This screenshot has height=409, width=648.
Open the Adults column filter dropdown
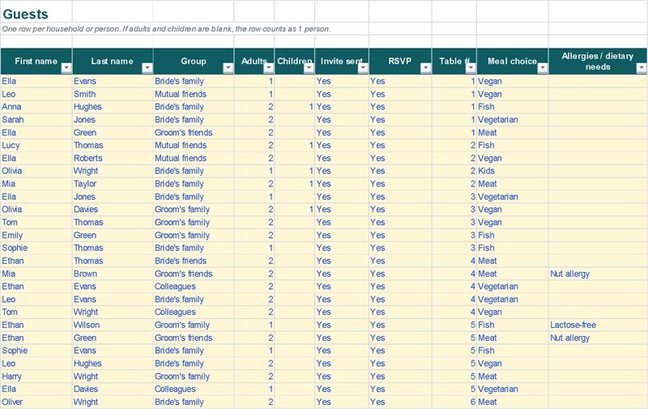(269, 68)
